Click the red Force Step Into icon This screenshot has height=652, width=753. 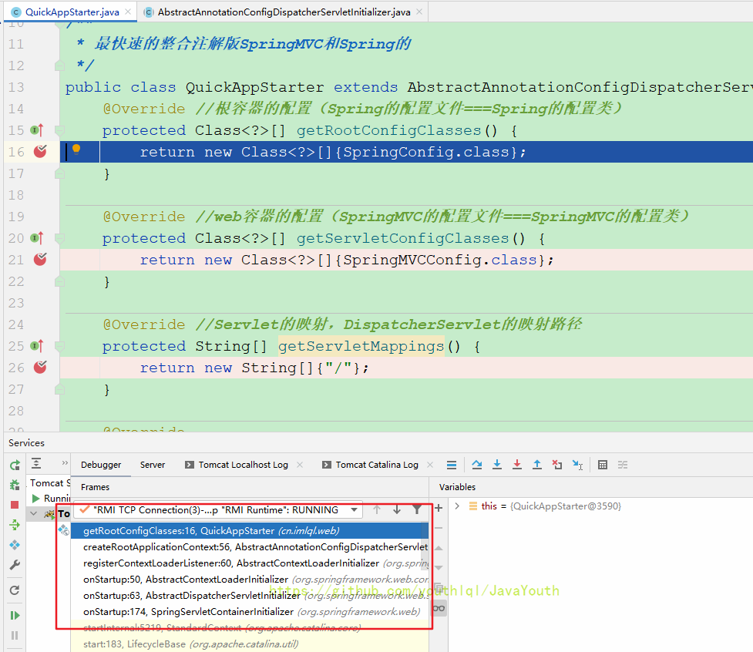coord(517,465)
